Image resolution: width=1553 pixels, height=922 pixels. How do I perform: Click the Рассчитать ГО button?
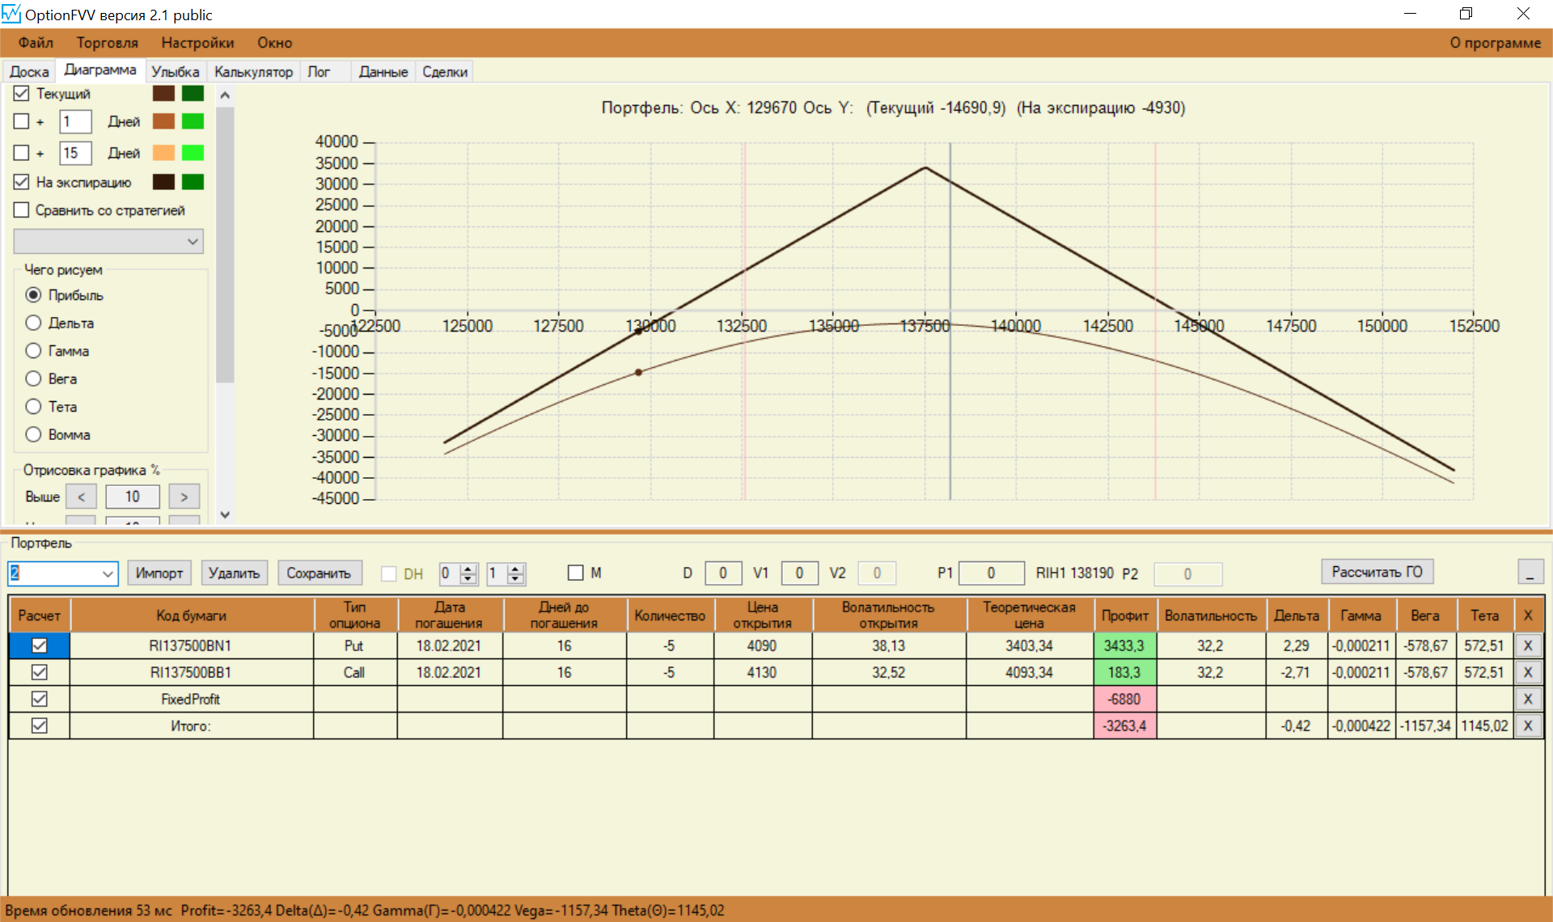coord(1377,572)
